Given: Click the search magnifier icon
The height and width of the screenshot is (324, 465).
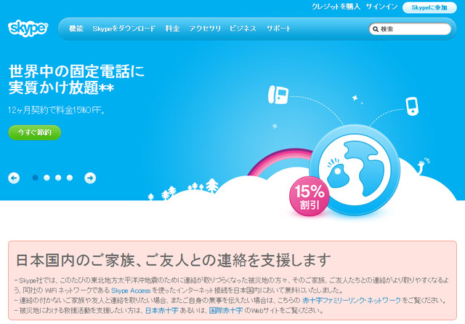Looking at the screenshot, I should pyautogui.click(x=376, y=29).
